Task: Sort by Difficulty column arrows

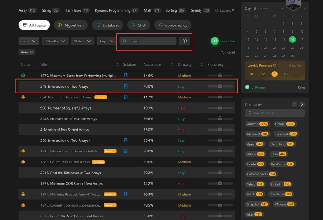Action: [201, 64]
